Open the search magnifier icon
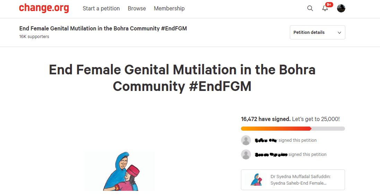Image resolution: width=380 pixels, height=195 pixels. 310,8
